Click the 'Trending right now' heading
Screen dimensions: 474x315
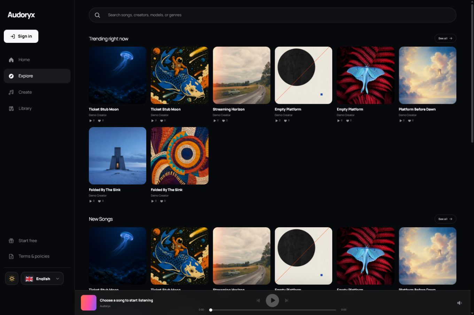(x=108, y=39)
